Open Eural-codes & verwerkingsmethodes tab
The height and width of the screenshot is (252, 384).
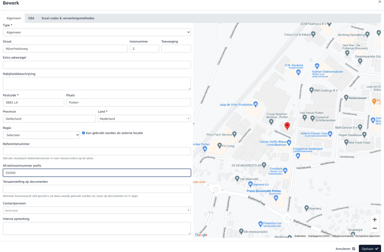click(x=68, y=18)
